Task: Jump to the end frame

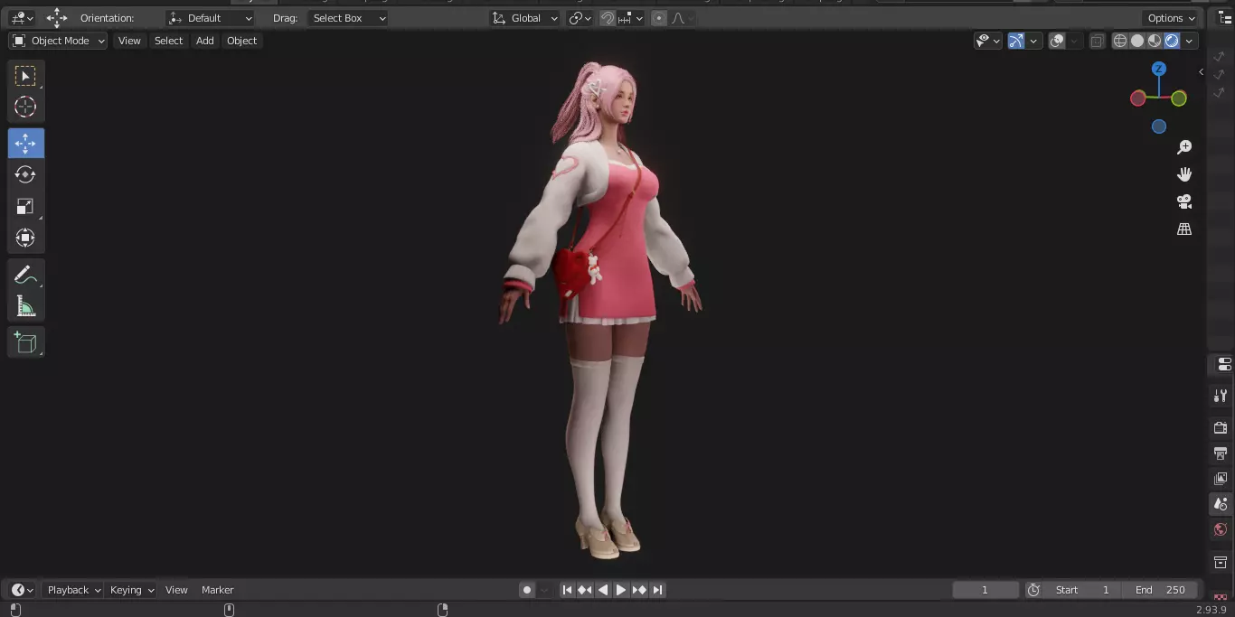Action: (x=657, y=590)
